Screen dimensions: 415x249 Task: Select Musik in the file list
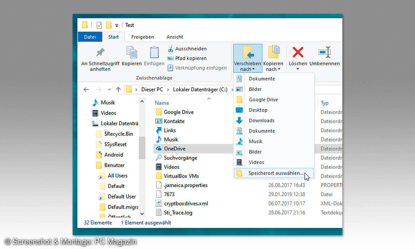pyautogui.click(x=167, y=139)
